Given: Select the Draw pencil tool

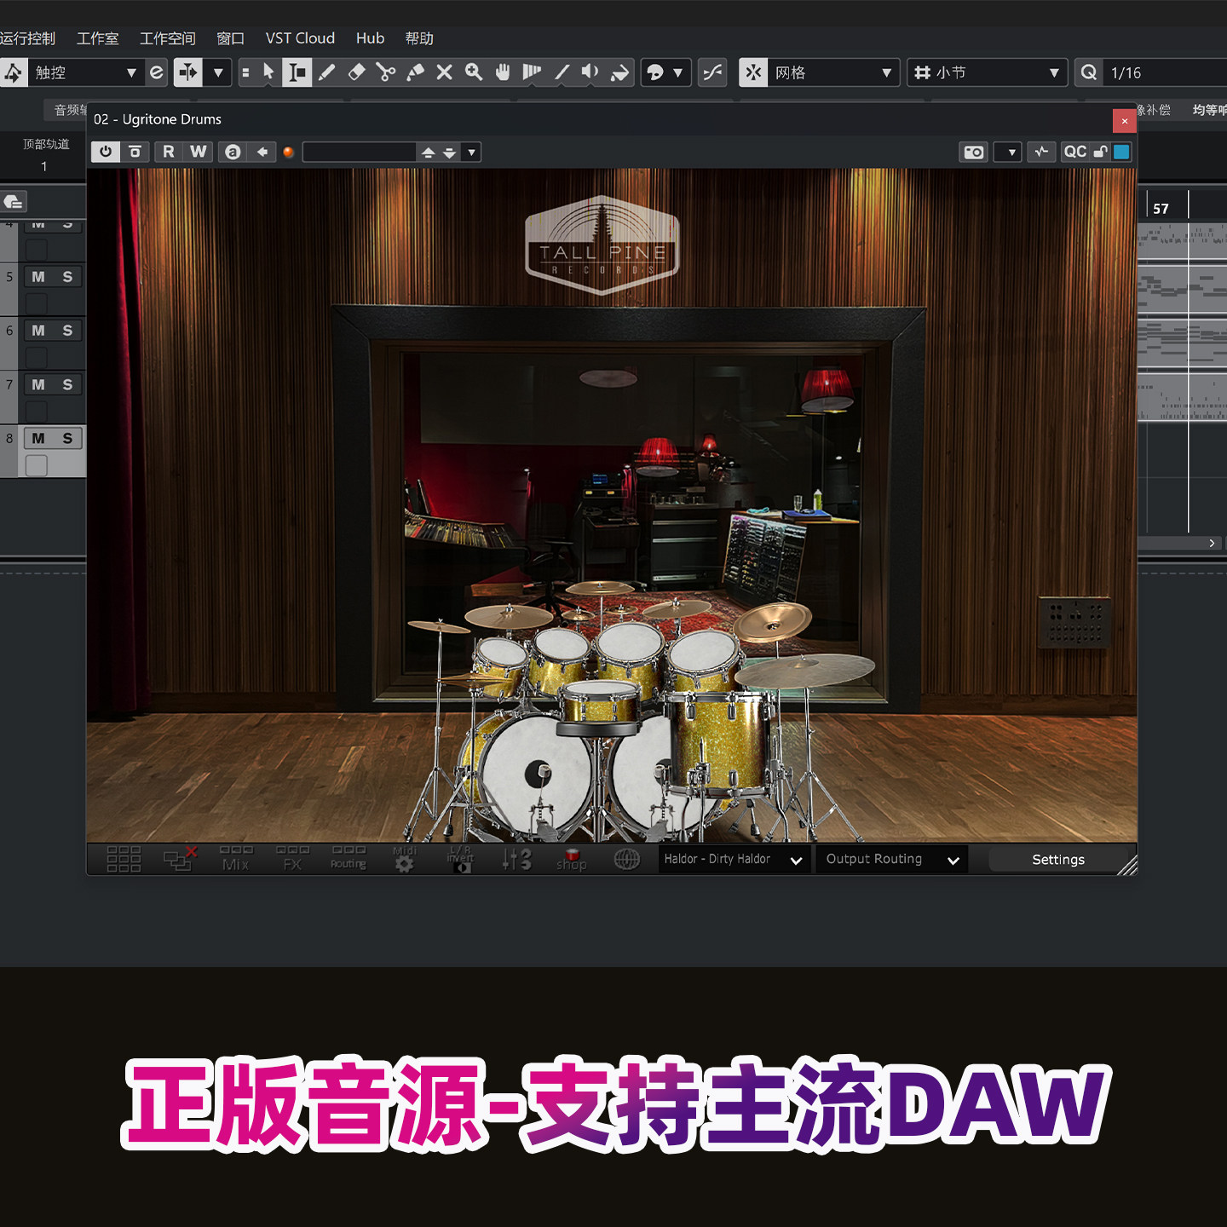Looking at the screenshot, I should 326,72.
